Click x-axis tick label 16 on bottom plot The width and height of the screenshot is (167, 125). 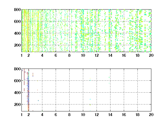[124, 115]
